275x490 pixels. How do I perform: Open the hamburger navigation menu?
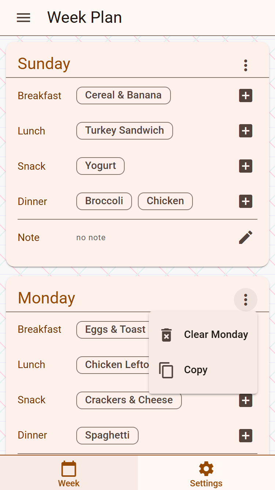pyautogui.click(x=23, y=18)
